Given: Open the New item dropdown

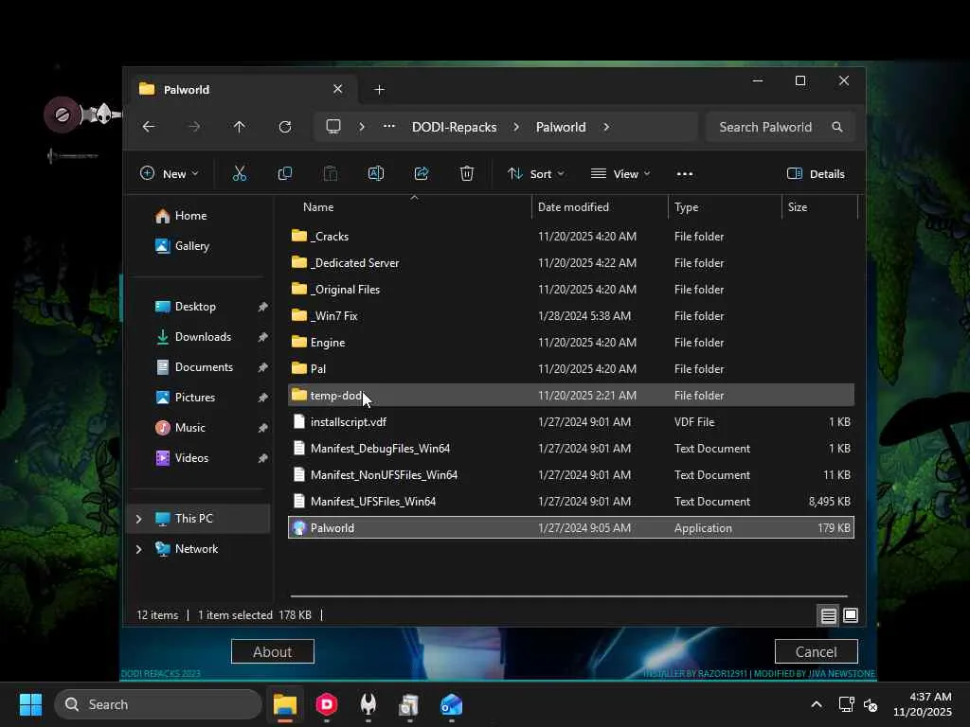Looking at the screenshot, I should click(170, 173).
